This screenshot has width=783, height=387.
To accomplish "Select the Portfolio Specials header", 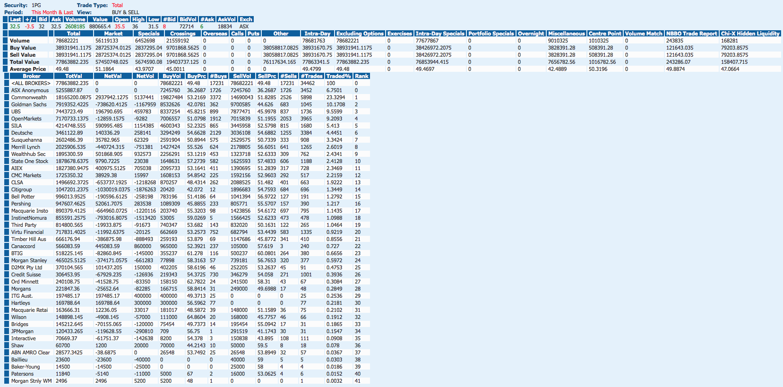I will [491, 34].
